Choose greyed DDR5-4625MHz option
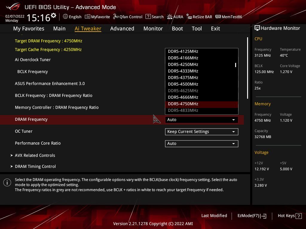The height and width of the screenshot is (229, 306). tap(202, 91)
